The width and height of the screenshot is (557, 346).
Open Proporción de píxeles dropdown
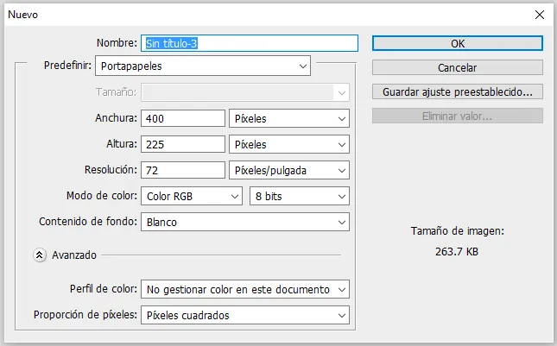(245, 315)
